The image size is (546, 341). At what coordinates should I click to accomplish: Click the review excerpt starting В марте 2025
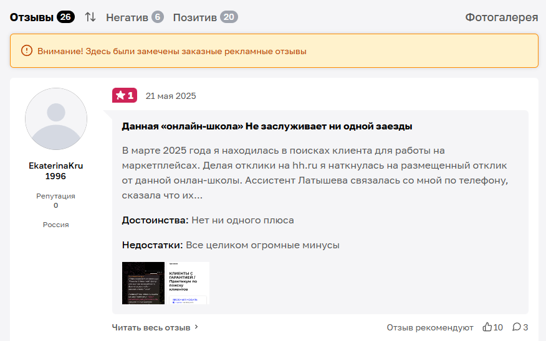click(315, 173)
